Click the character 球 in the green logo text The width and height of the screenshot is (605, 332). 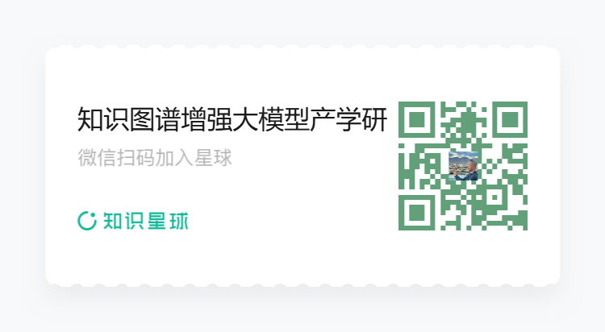point(179,221)
